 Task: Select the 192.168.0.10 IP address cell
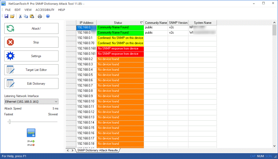pos(86,102)
